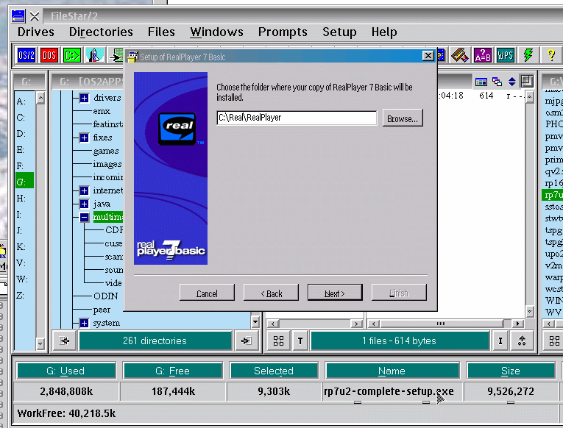The height and width of the screenshot is (428, 563).
Task: Click the 261 directories status bar
Action: point(155,340)
